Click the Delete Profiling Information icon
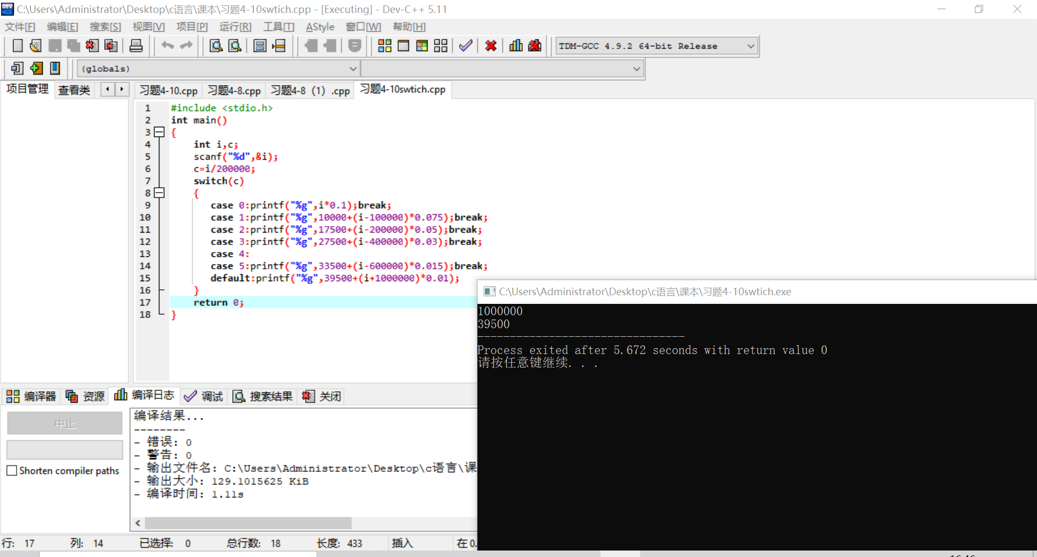The height and width of the screenshot is (557, 1037). coord(535,46)
